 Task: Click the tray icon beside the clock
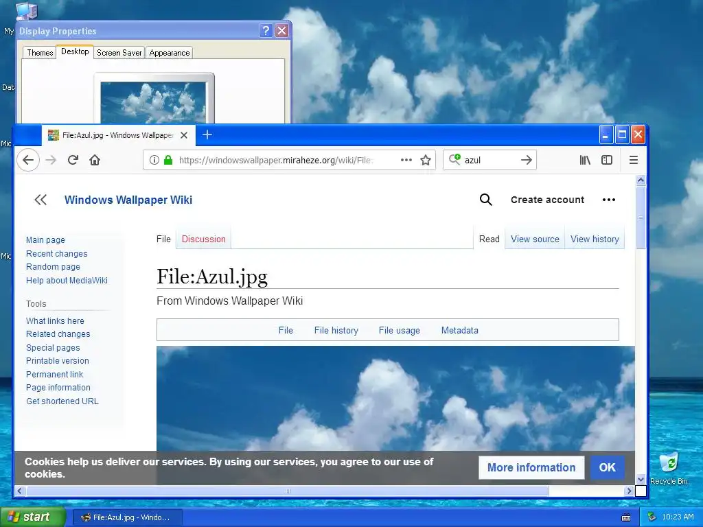pyautogui.click(x=652, y=517)
